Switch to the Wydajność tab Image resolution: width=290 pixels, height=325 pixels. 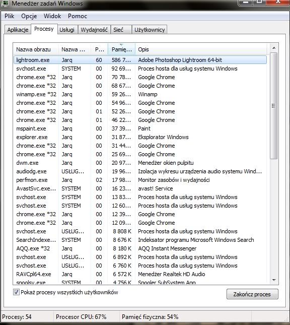point(94,30)
